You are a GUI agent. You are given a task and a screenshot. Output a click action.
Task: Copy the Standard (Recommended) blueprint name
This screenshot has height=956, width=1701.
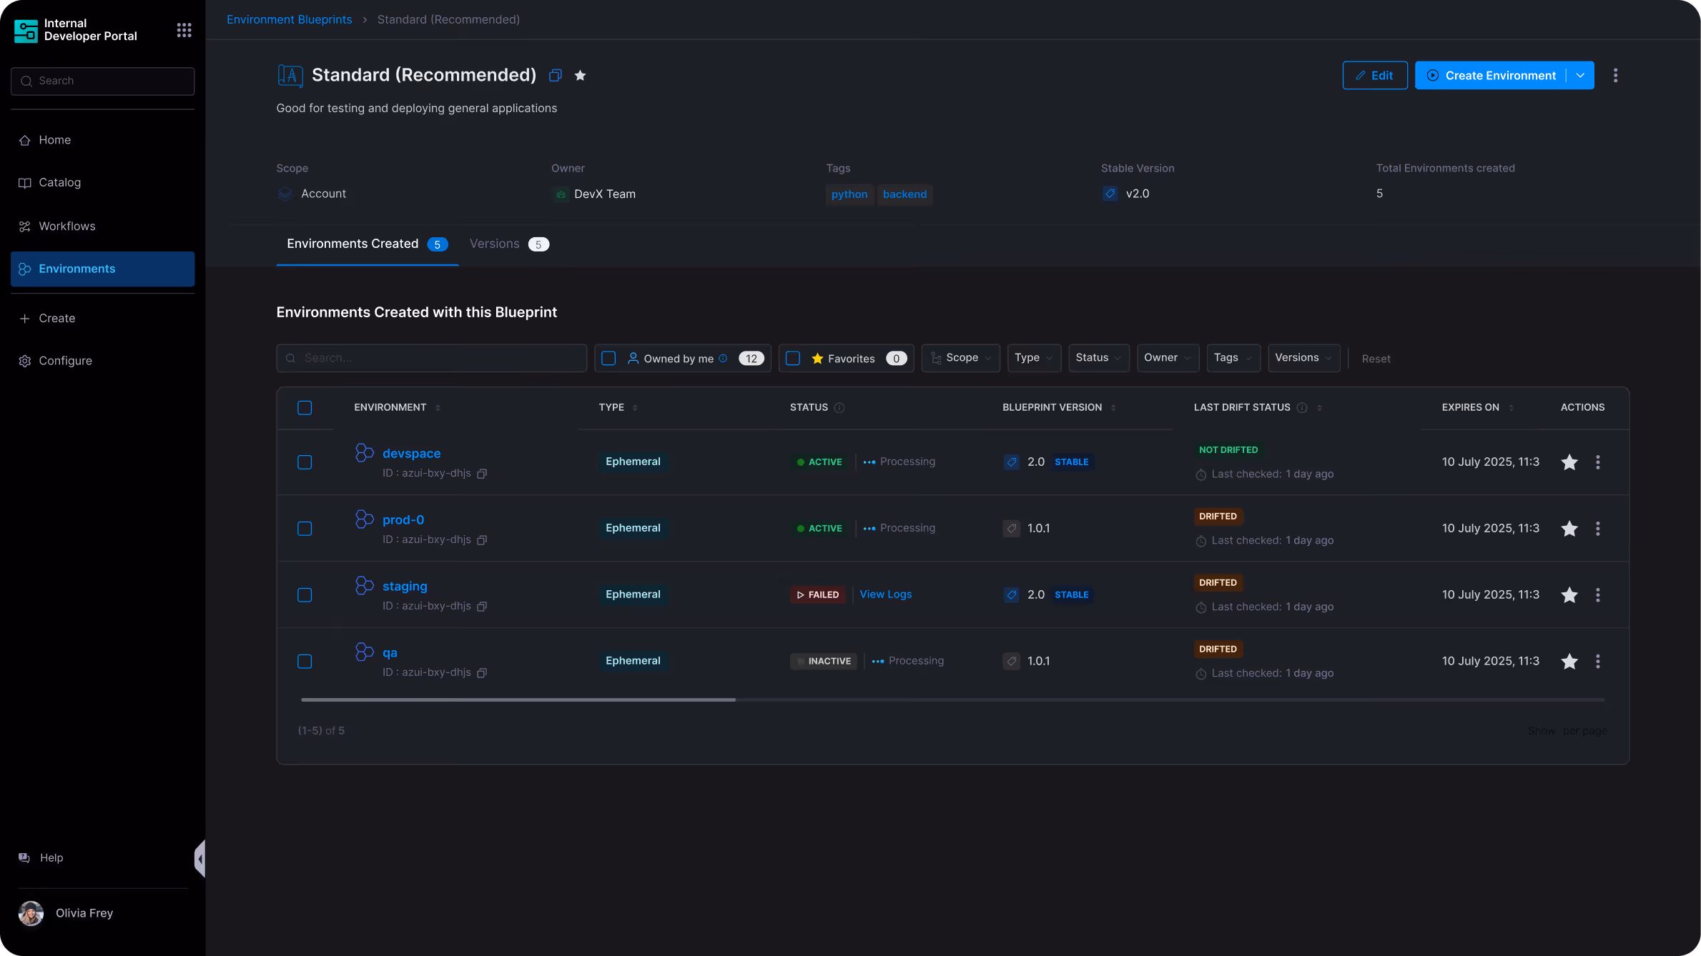pos(555,76)
